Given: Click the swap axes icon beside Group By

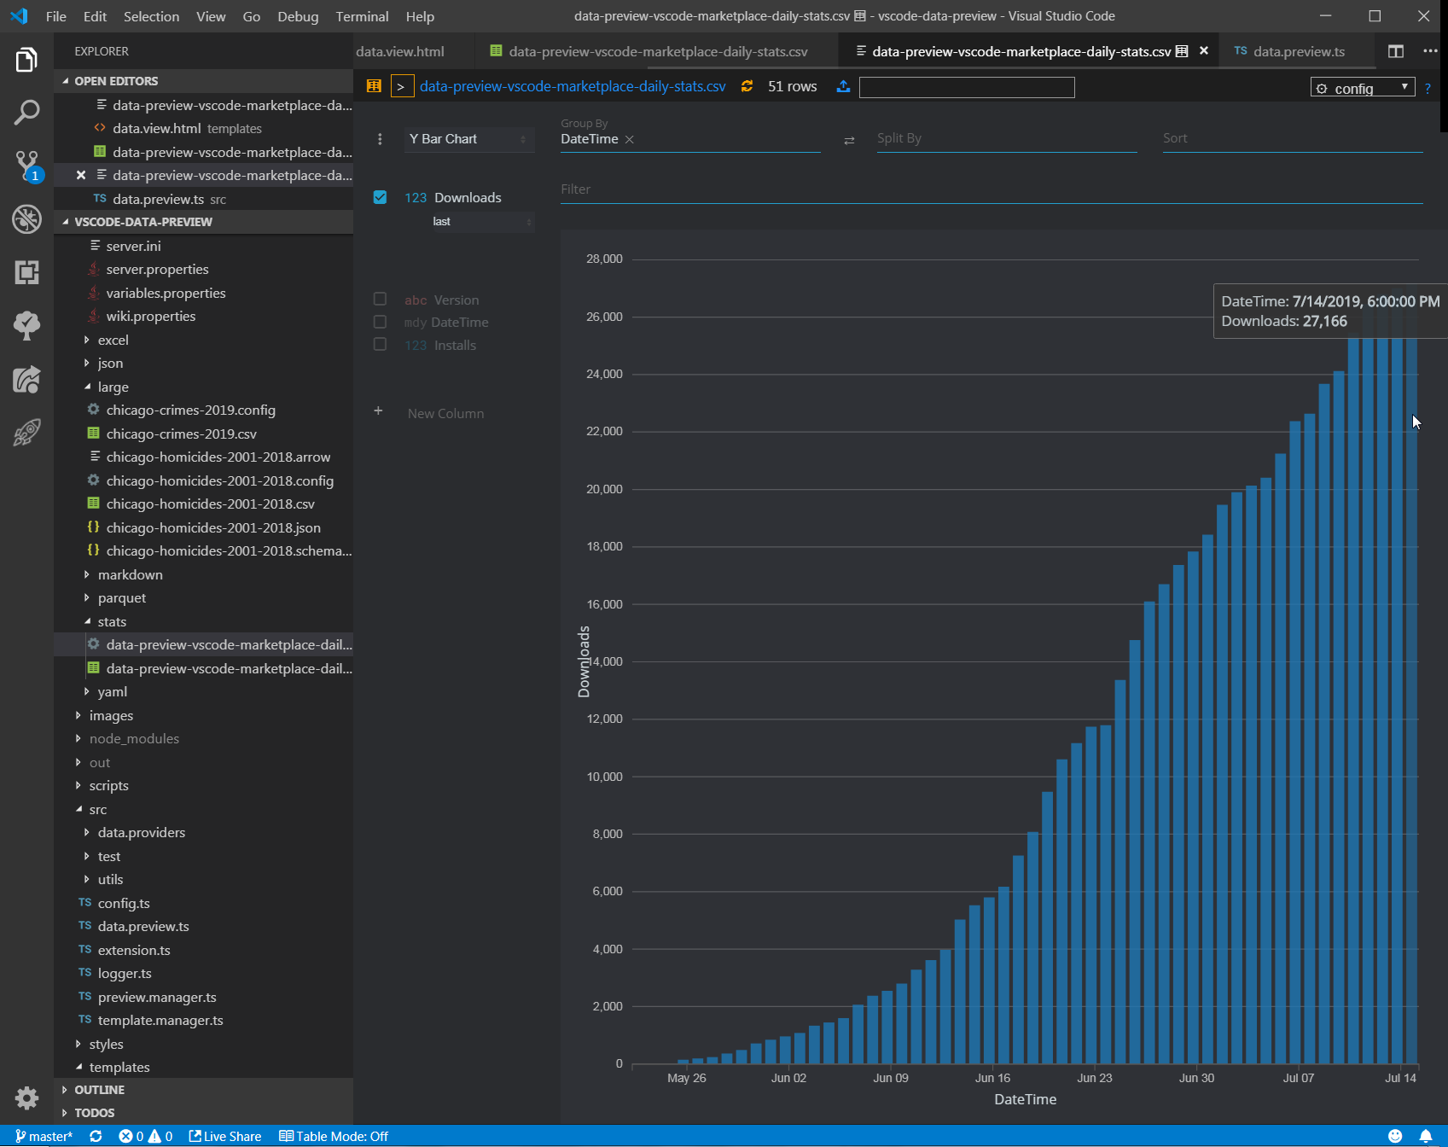Looking at the screenshot, I should click(849, 141).
